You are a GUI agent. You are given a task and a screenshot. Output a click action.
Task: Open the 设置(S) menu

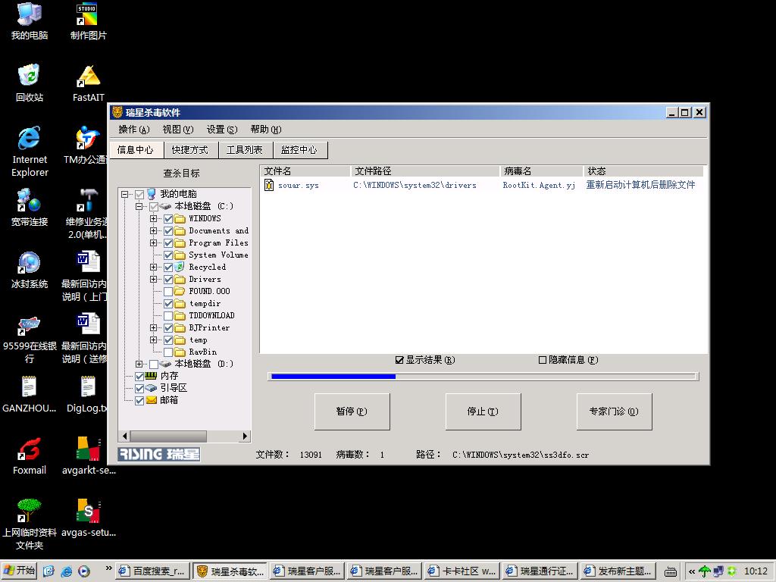pos(222,130)
